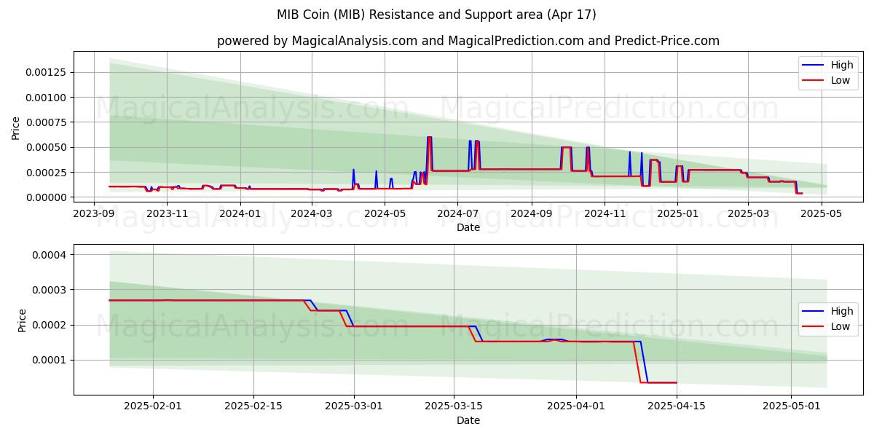The height and width of the screenshot is (437, 874).
Task: Click the '2025-03' tick label on upper chart
Action: coord(747,213)
